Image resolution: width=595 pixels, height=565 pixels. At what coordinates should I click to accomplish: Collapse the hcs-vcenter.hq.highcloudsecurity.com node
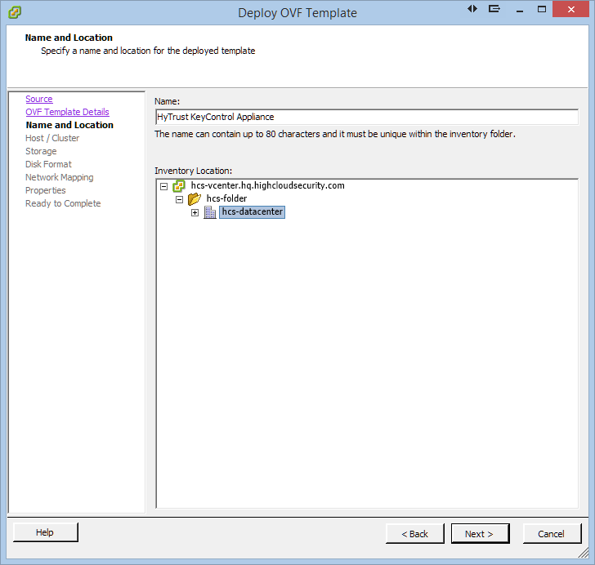(x=164, y=186)
